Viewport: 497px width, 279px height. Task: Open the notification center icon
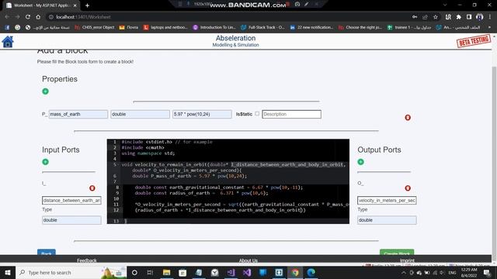coord(487,272)
